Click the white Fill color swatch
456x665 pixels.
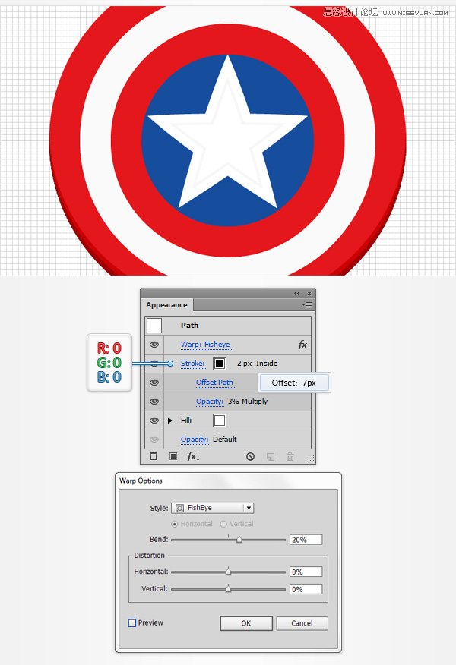220,421
